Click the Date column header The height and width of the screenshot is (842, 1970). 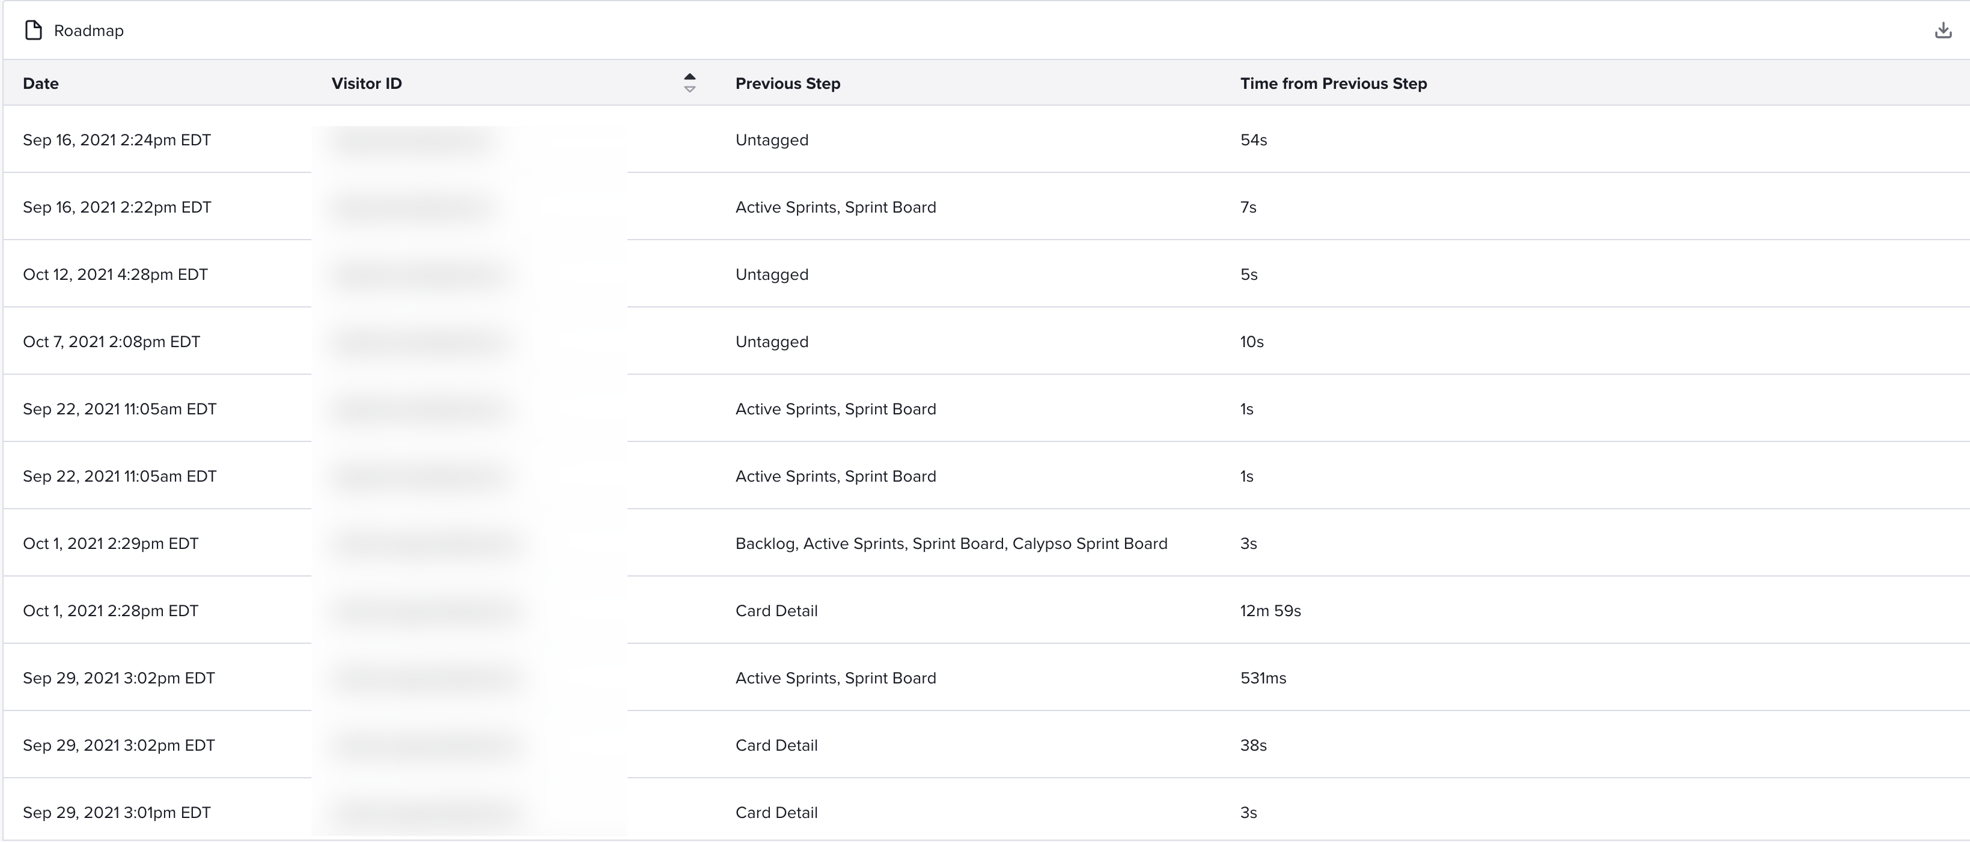pyautogui.click(x=40, y=83)
